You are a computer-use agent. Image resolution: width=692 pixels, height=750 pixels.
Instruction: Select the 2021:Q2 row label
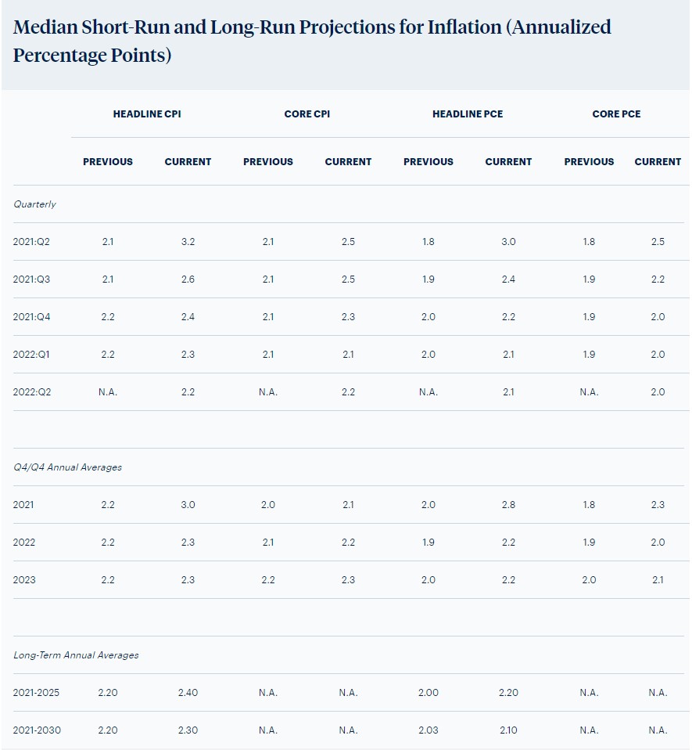(31, 242)
